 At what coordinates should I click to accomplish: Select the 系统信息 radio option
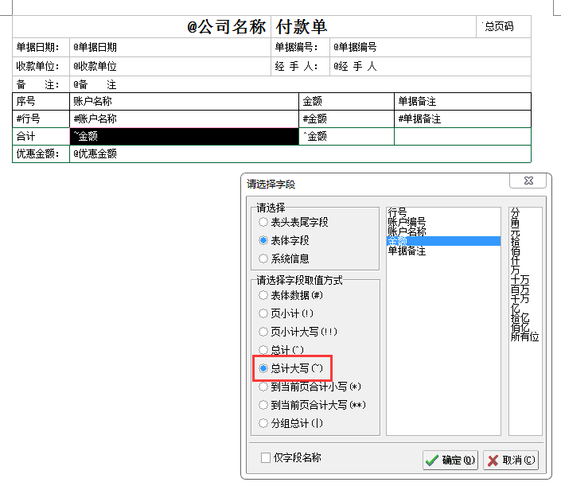coord(284,259)
